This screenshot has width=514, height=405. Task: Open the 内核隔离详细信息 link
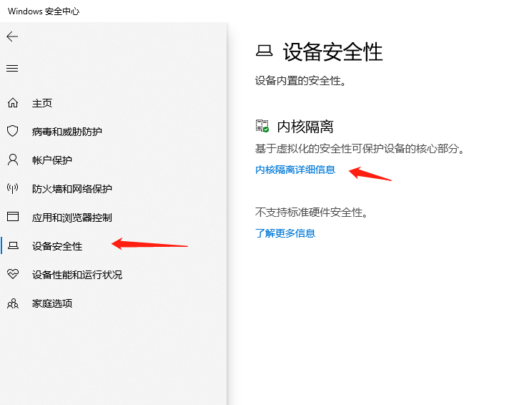point(295,170)
